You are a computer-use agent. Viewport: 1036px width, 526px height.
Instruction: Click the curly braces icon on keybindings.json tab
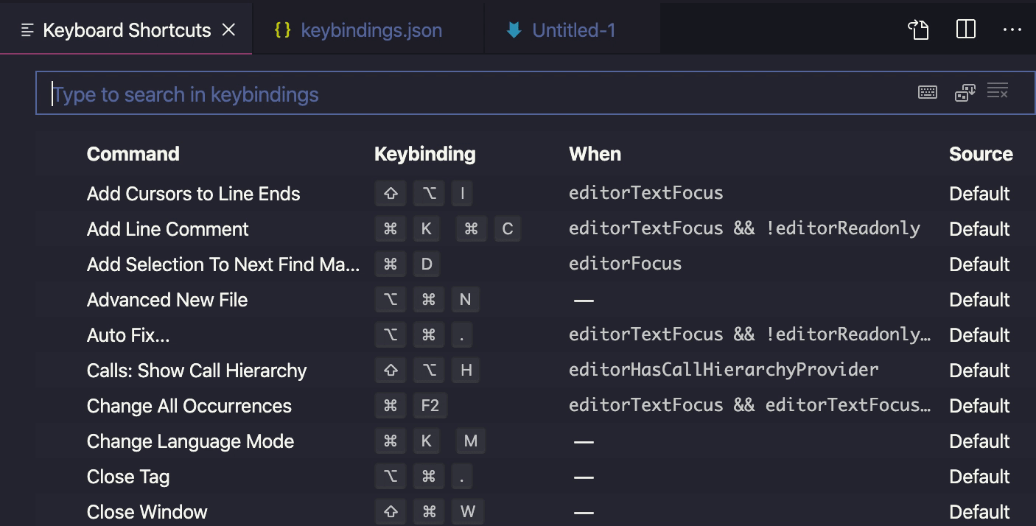pyautogui.click(x=282, y=30)
